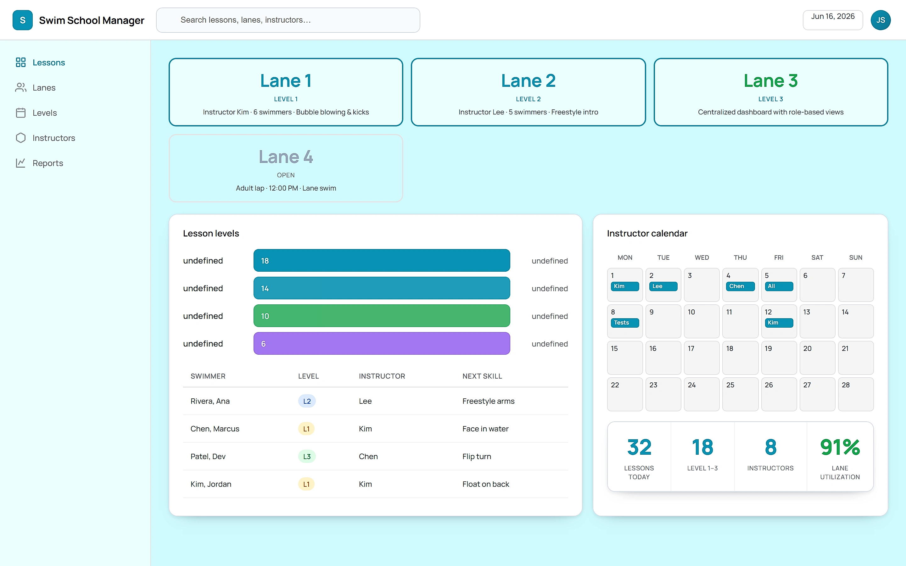Focus the search lessons, lanes, instructors field

coord(288,20)
